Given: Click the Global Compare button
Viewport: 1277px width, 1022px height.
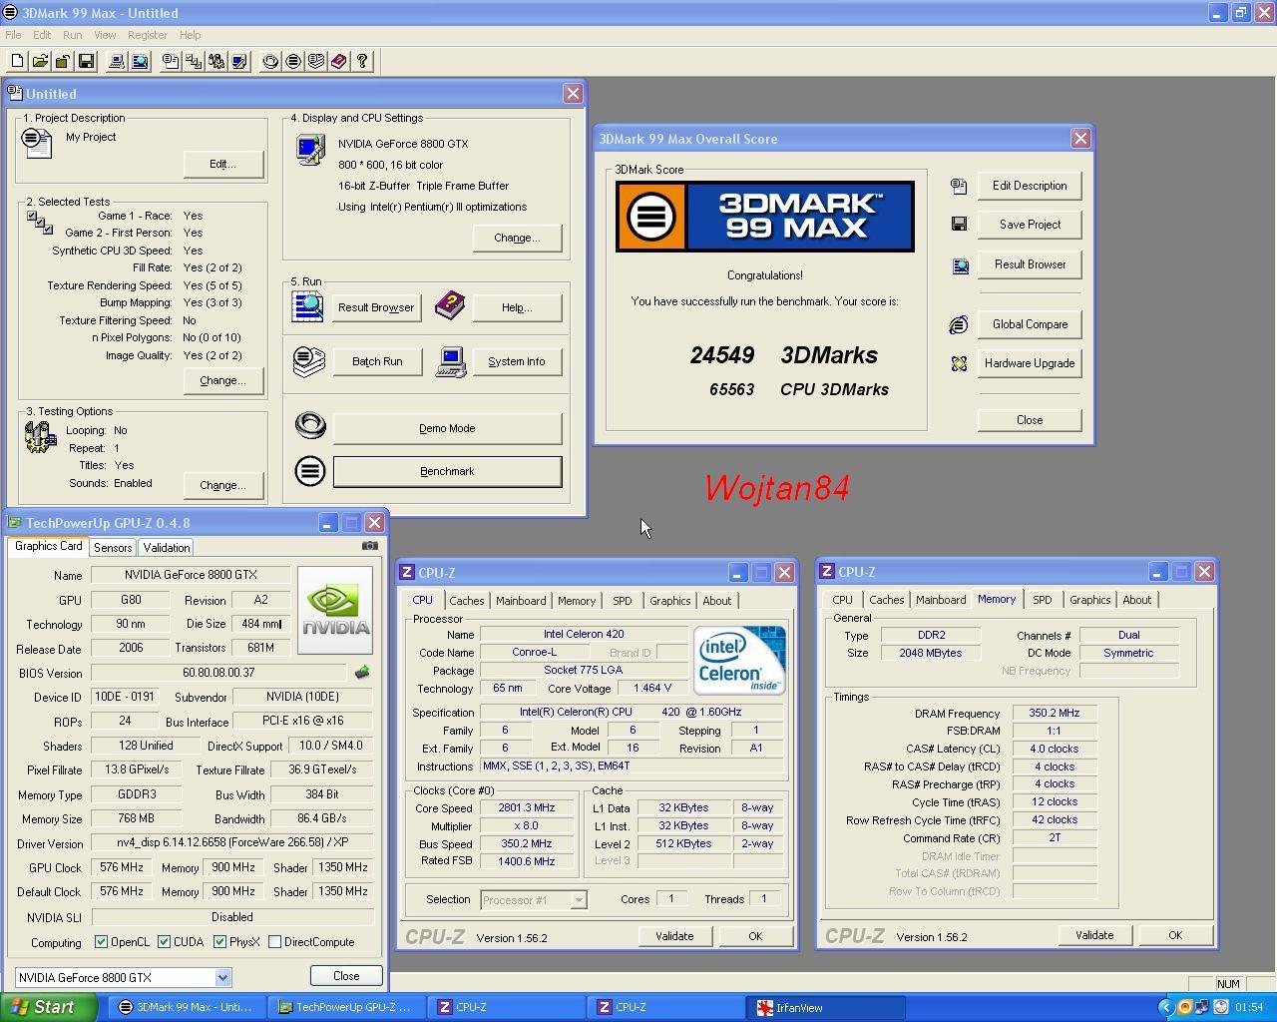Looking at the screenshot, I should [x=1030, y=324].
